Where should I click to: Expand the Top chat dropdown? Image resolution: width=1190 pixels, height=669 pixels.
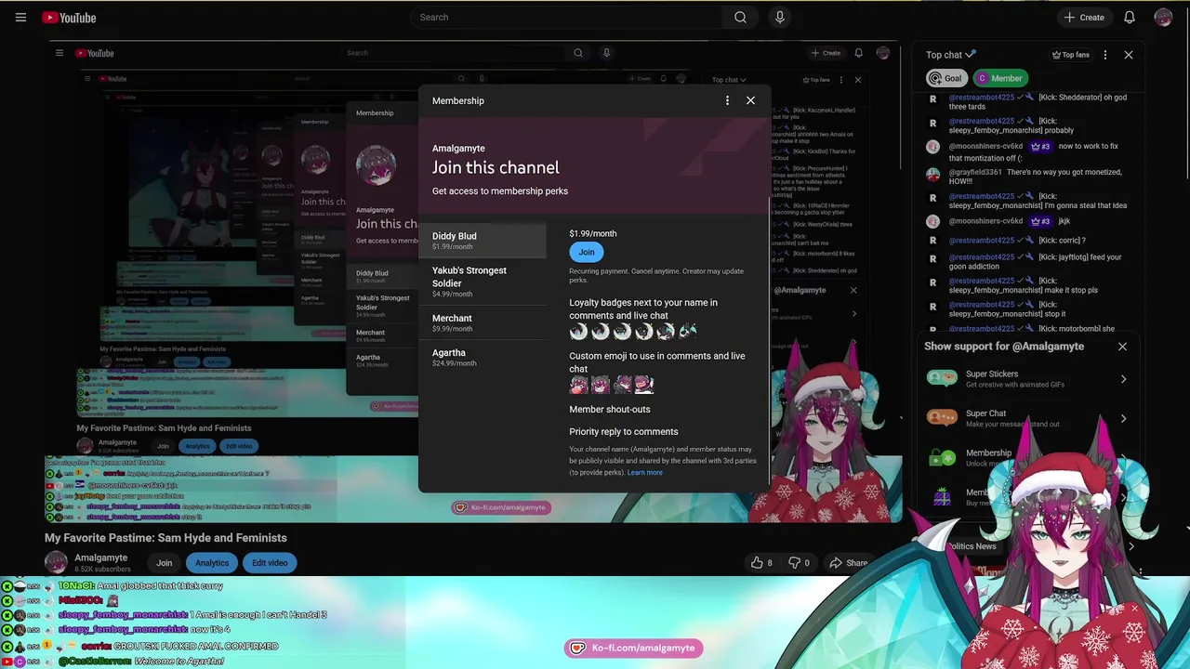(950, 55)
